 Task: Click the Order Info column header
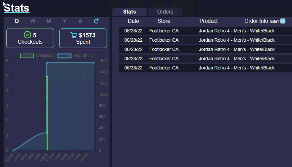[x=256, y=21]
